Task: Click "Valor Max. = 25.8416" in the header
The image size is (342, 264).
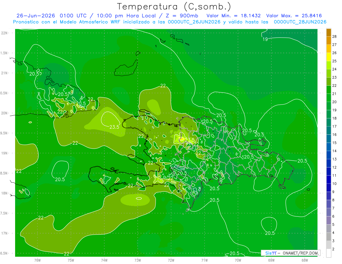Action: (294, 16)
